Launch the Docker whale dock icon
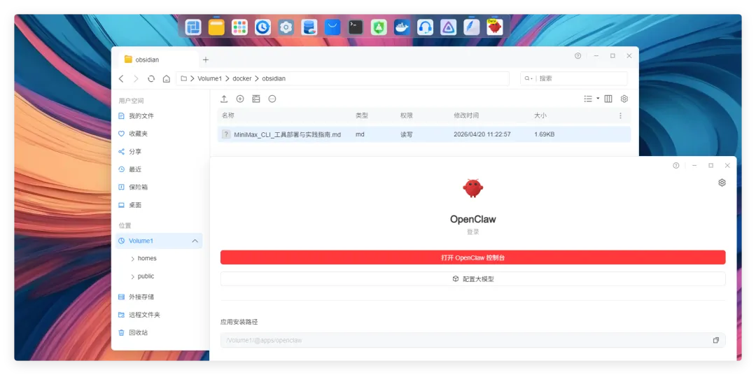Screen dimensions: 756x375 [x=402, y=27]
